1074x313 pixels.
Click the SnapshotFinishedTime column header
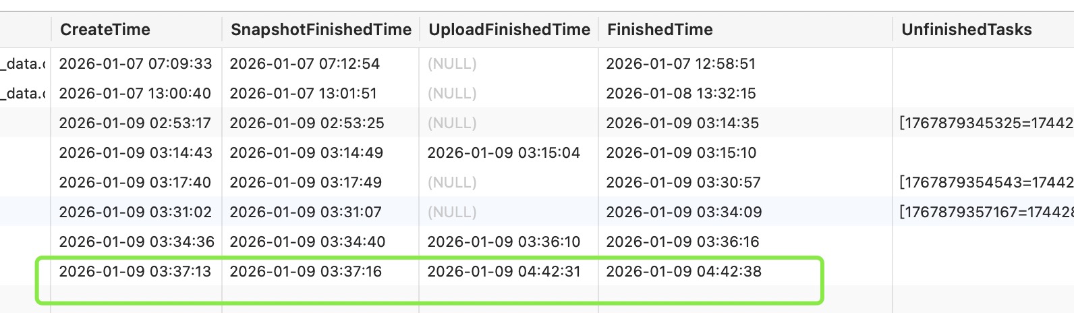[321, 30]
